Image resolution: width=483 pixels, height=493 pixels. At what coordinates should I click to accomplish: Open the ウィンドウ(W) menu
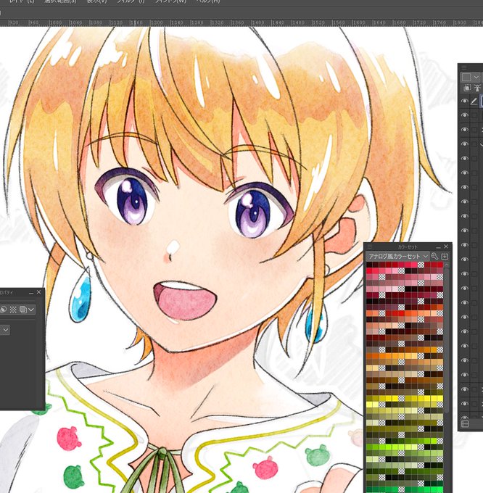point(170,1)
